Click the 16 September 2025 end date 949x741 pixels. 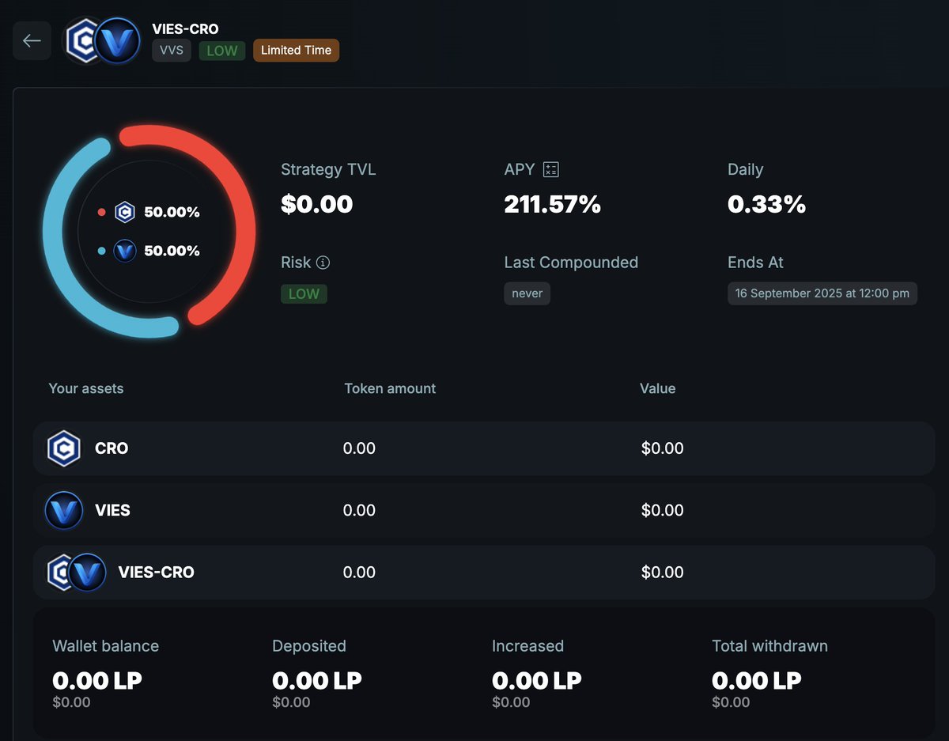[822, 293]
